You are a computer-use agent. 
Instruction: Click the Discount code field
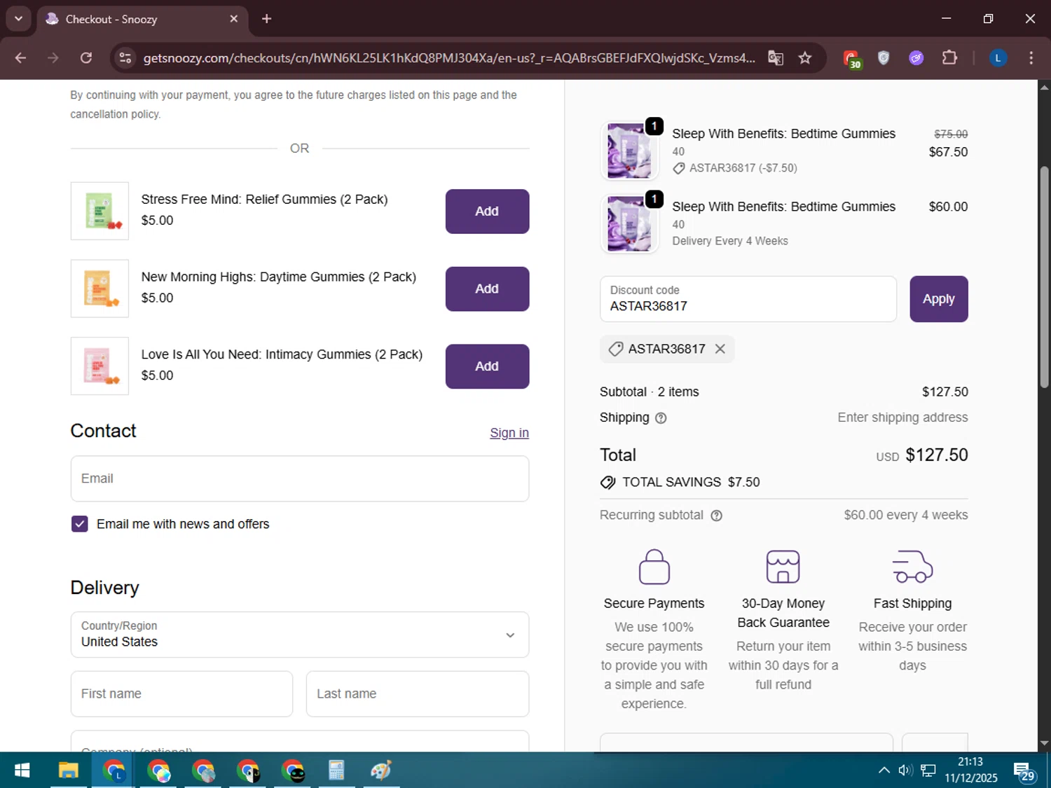click(x=748, y=299)
